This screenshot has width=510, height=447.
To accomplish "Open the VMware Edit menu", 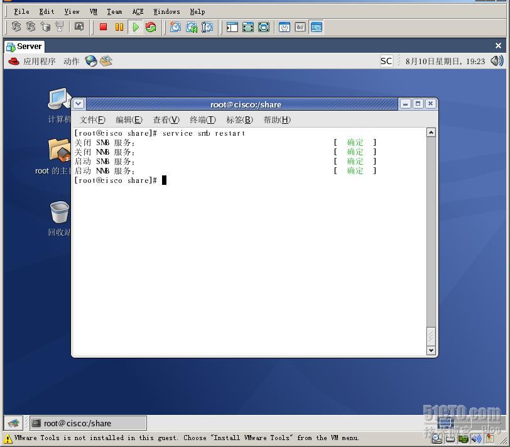I will point(46,12).
